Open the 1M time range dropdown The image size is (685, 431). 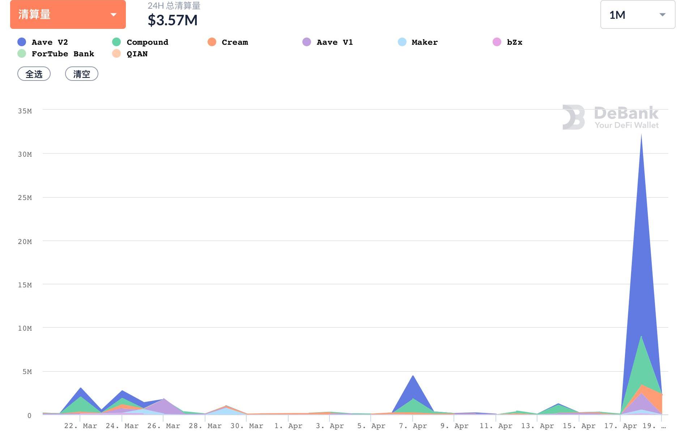click(x=638, y=14)
